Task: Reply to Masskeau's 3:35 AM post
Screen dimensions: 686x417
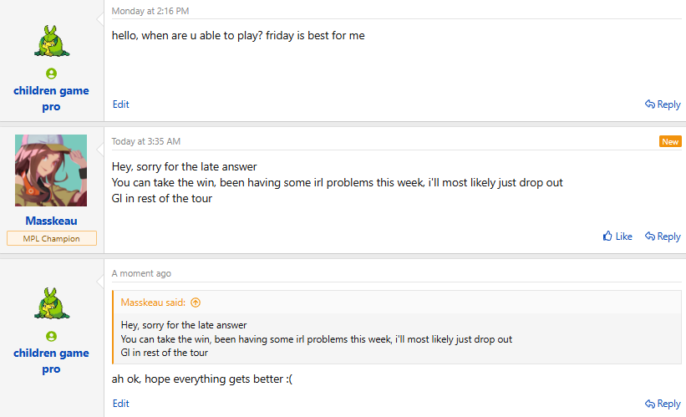Action: pyautogui.click(x=663, y=236)
